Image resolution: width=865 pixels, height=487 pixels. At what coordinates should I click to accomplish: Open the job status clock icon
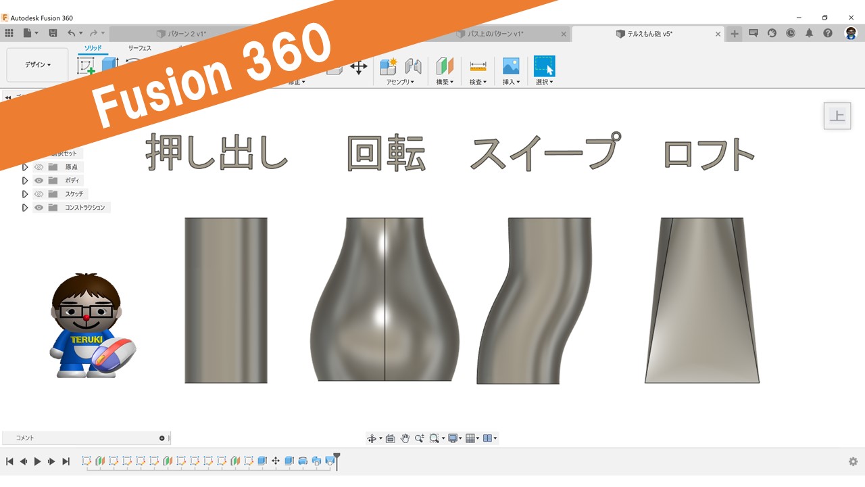[791, 33]
